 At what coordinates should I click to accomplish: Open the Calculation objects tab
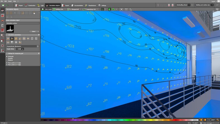(52, 5)
